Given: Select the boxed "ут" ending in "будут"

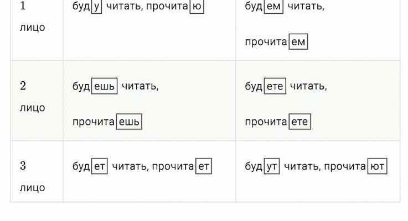Looking at the screenshot, I should (272, 167).
